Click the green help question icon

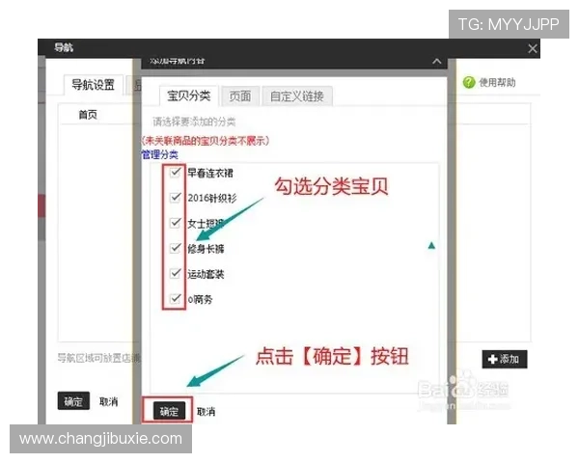pos(469,82)
